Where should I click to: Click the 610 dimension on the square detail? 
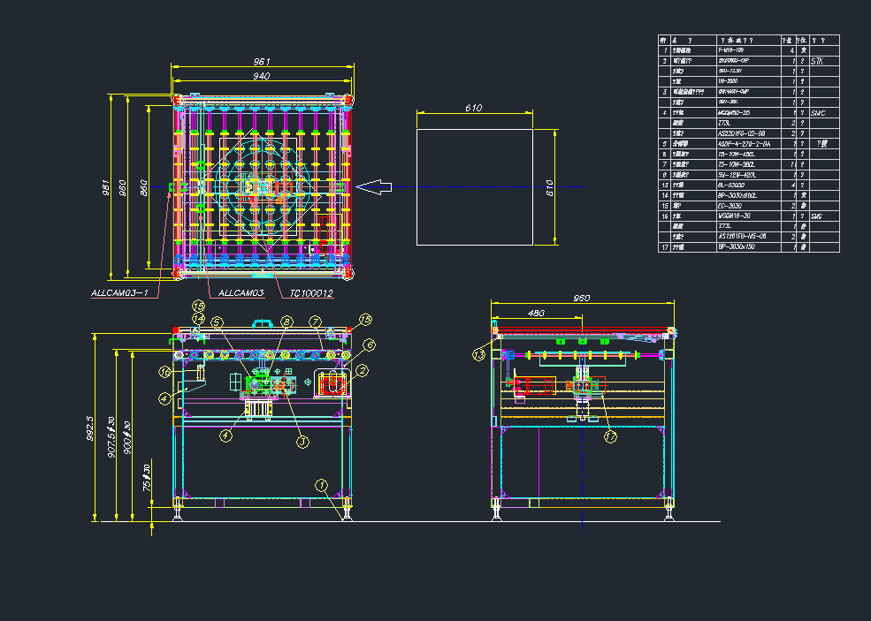click(x=474, y=109)
